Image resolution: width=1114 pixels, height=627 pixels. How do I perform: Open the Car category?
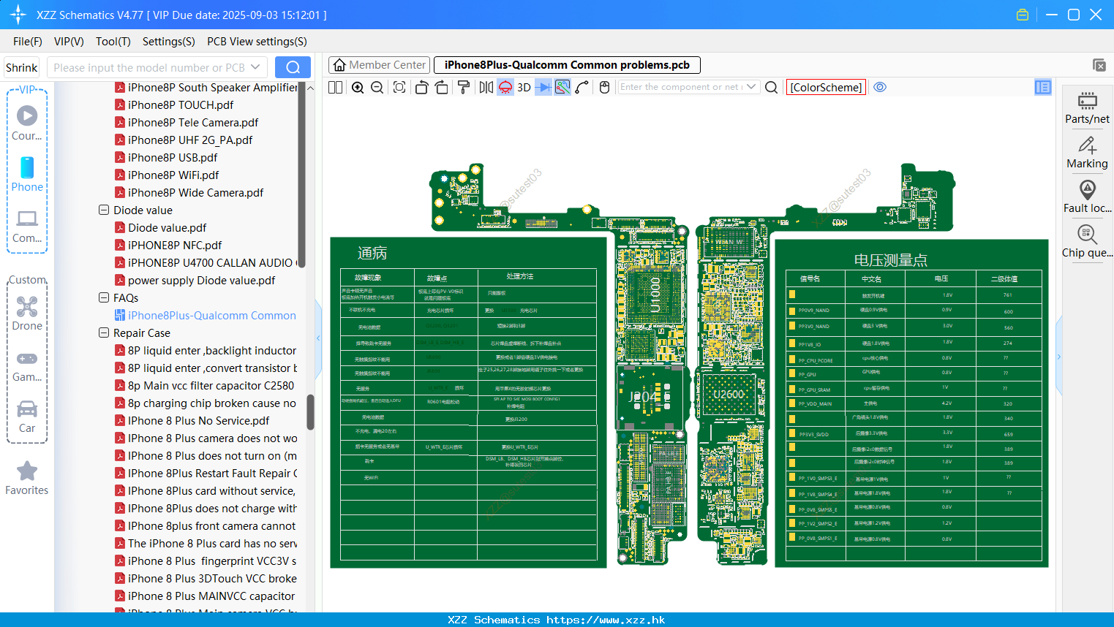pyautogui.click(x=27, y=417)
